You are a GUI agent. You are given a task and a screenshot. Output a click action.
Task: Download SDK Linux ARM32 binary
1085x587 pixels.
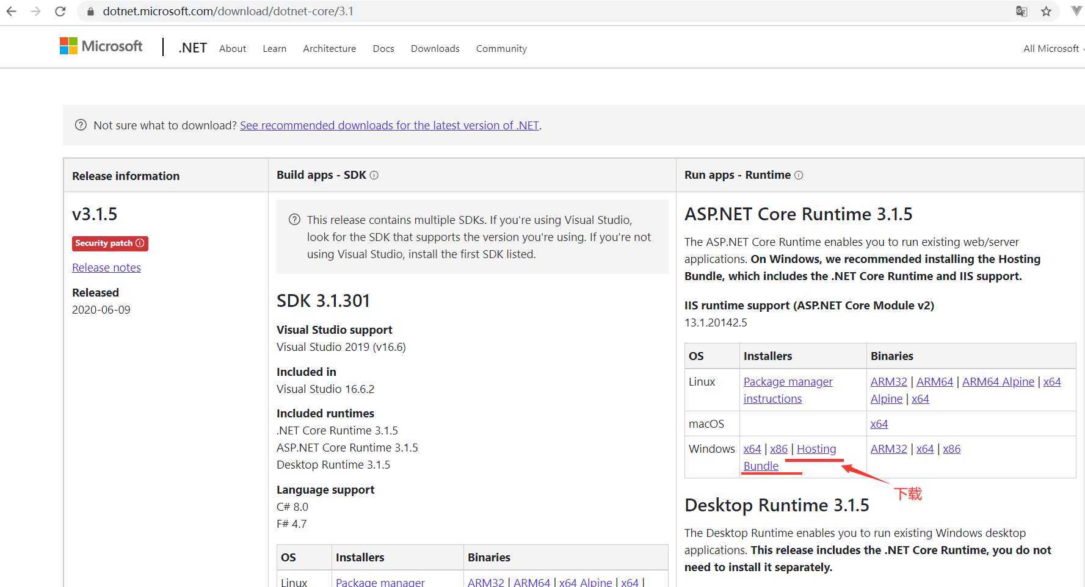coord(485,582)
